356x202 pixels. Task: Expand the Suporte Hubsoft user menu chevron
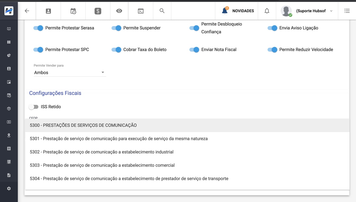pos(331,11)
